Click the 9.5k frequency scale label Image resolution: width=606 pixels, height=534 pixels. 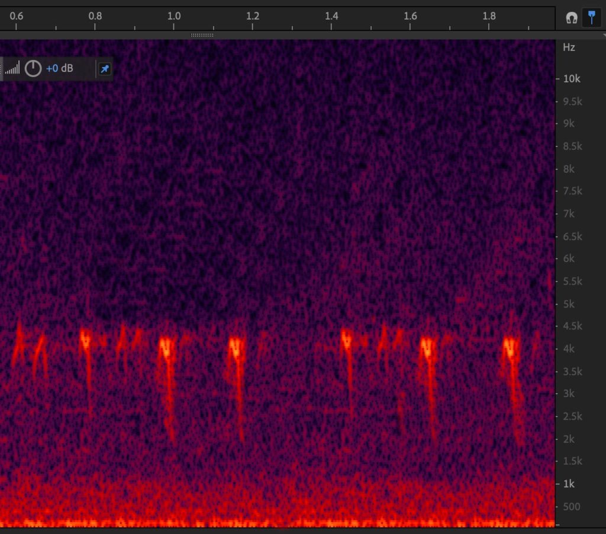click(572, 101)
